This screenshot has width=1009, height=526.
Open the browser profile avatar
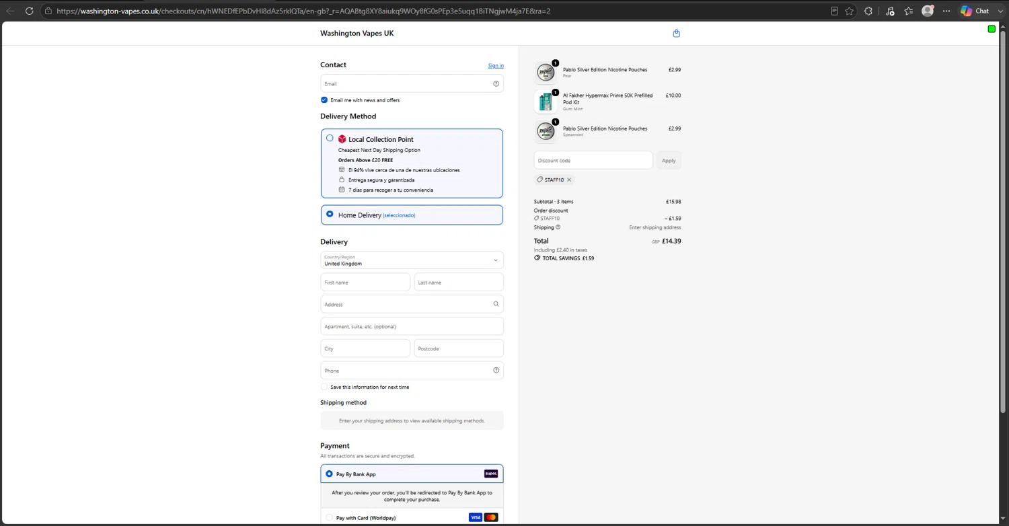pos(928,11)
